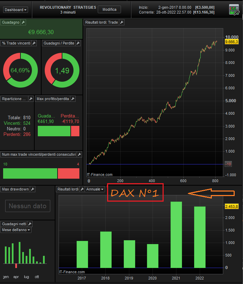
Task: Expand the Mese dell'anno dropdown
Action: 16,230
